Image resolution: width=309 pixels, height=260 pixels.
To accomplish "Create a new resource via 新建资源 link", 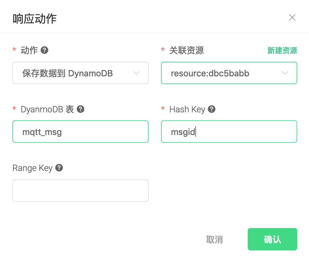I will coord(282,50).
